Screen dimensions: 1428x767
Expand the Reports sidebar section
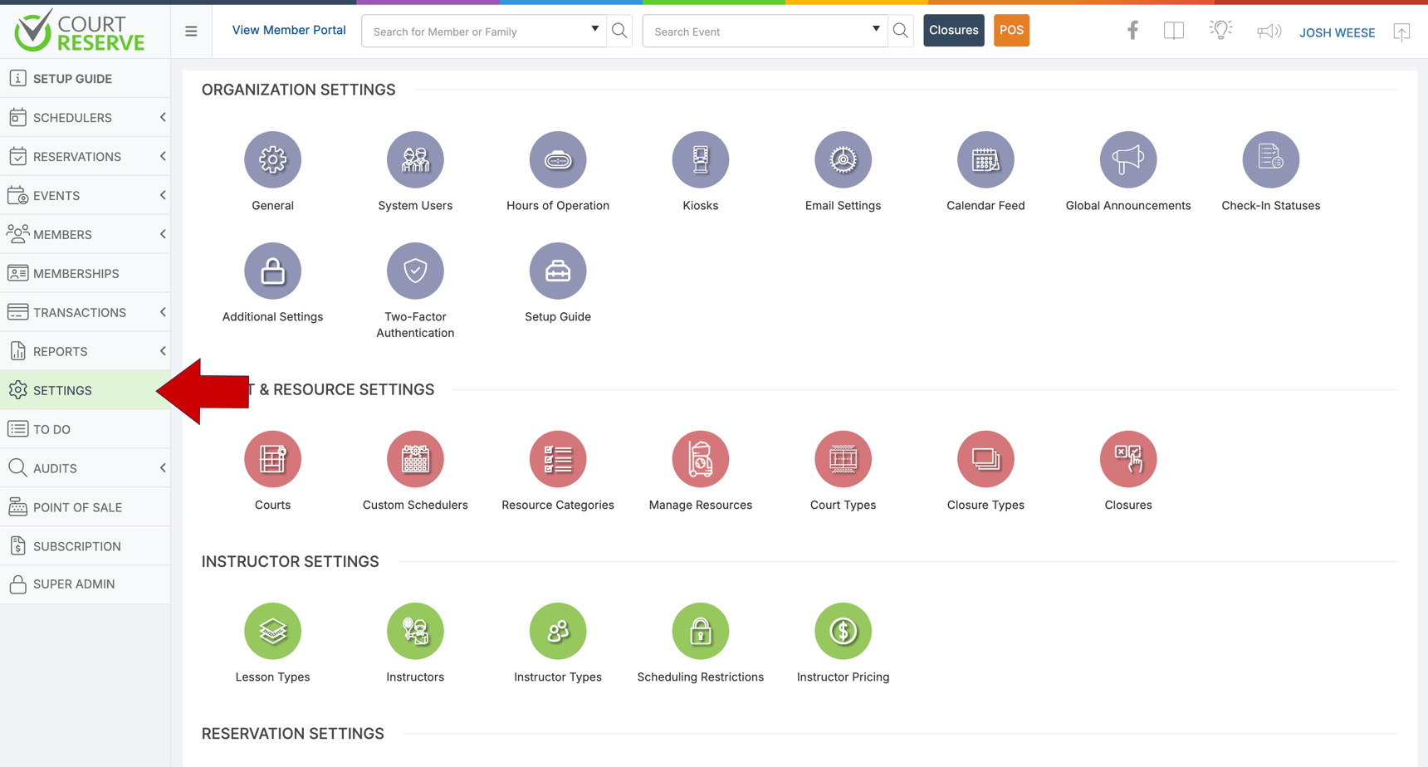[85, 351]
